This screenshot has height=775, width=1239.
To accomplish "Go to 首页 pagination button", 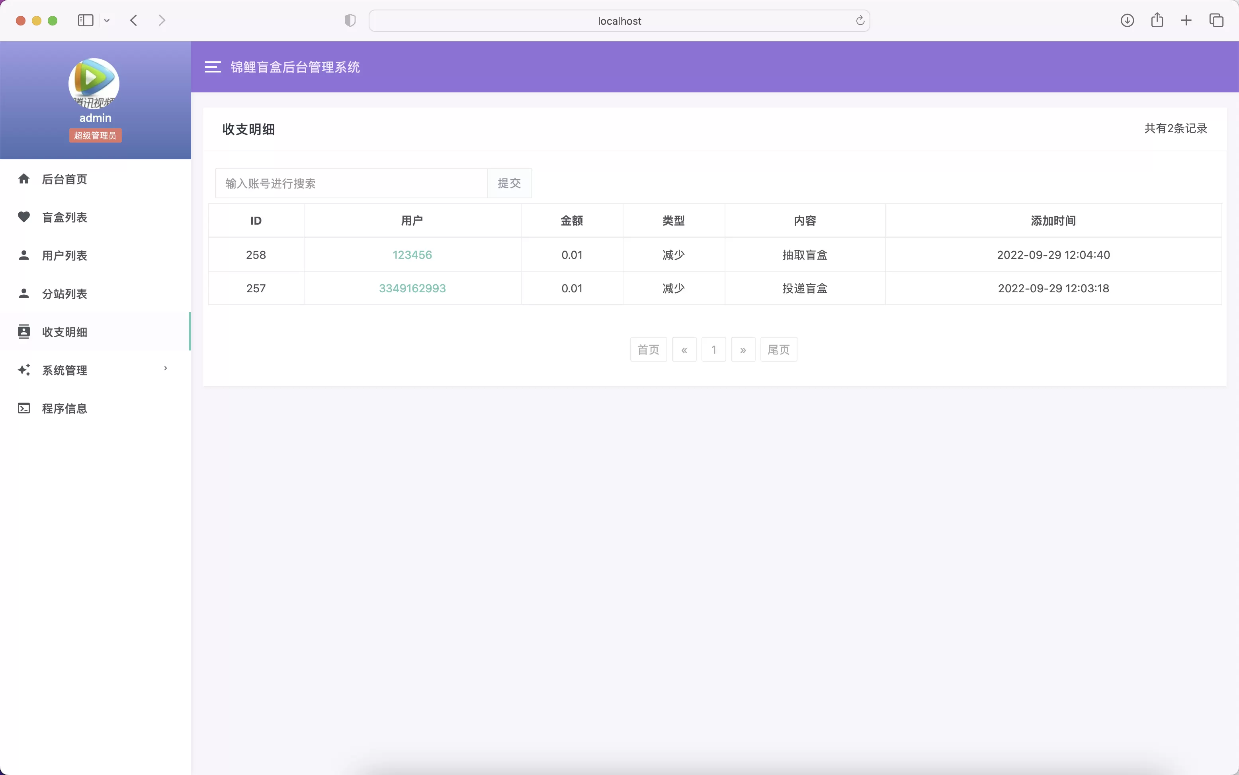I will 648,350.
